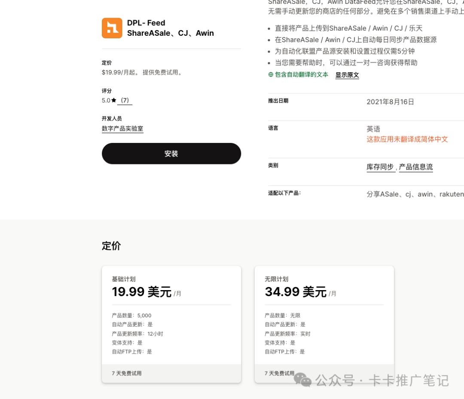Click 显示原文 to show original text
The image size is (464, 399).
tap(347, 74)
